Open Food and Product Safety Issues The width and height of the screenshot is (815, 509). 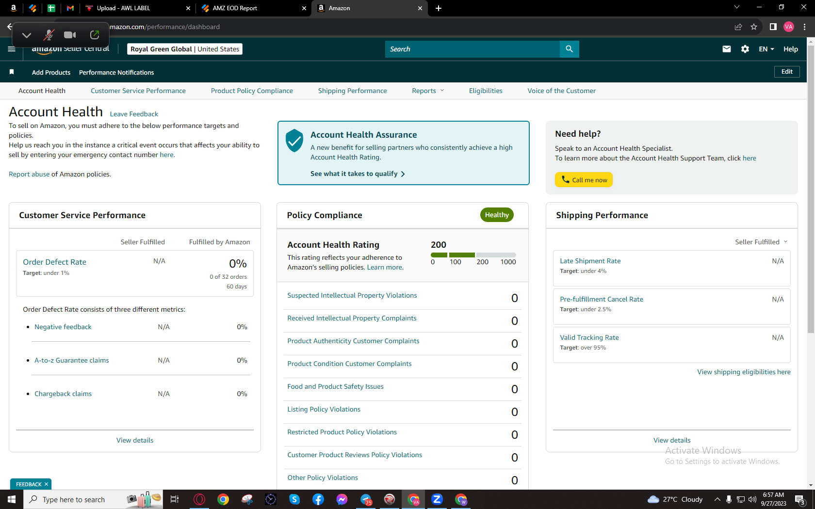point(335,386)
